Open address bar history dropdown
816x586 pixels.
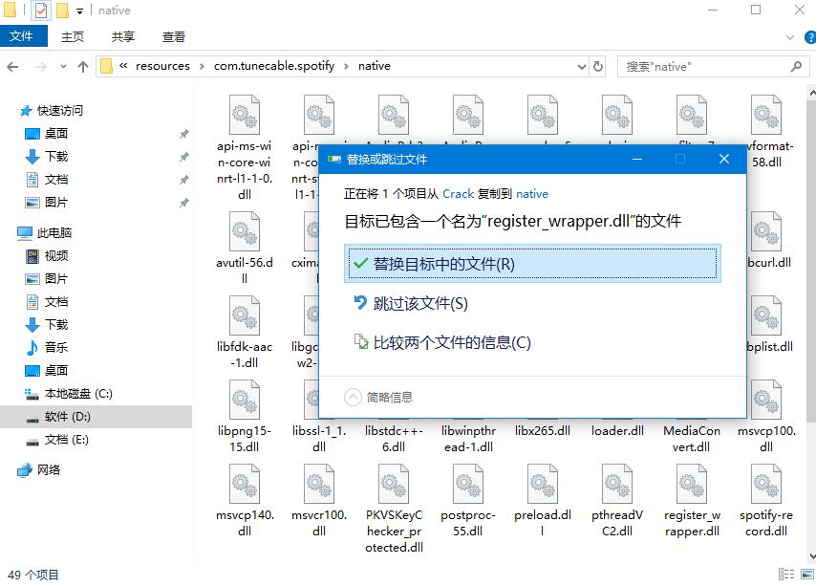(x=581, y=67)
